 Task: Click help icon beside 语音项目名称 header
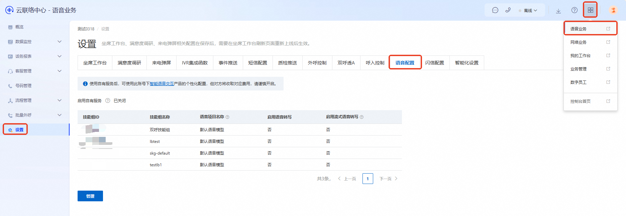pyautogui.click(x=227, y=117)
